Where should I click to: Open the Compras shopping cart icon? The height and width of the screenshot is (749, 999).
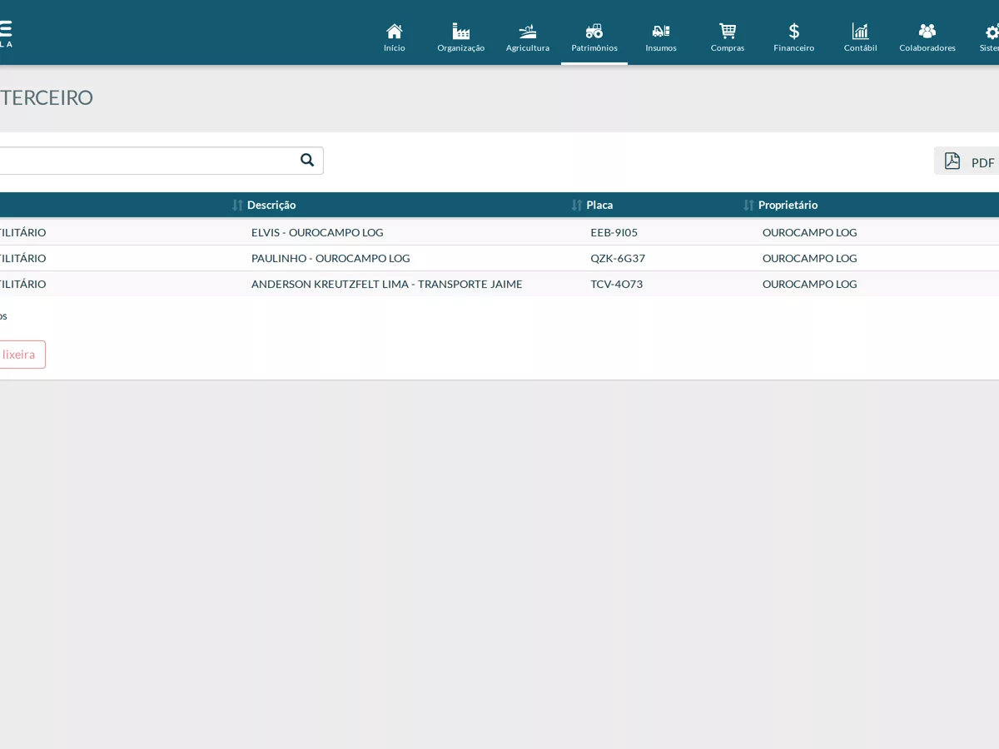728,32
